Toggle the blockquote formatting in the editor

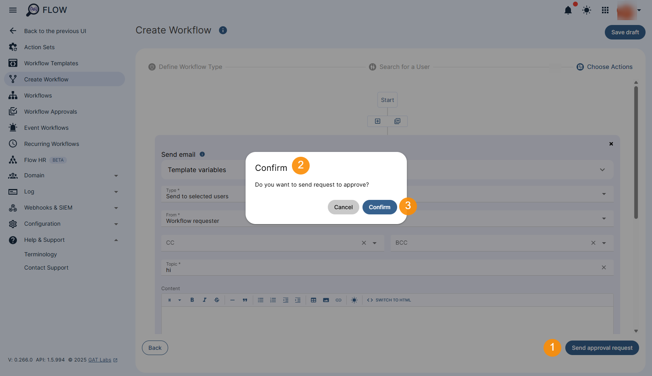tap(245, 300)
